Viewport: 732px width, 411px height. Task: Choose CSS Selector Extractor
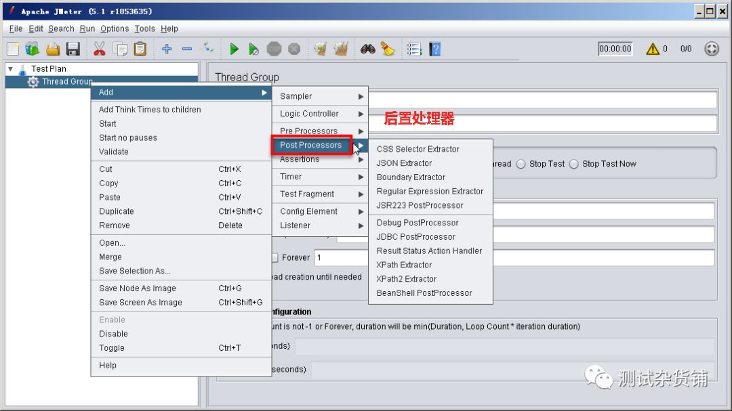coord(430,149)
